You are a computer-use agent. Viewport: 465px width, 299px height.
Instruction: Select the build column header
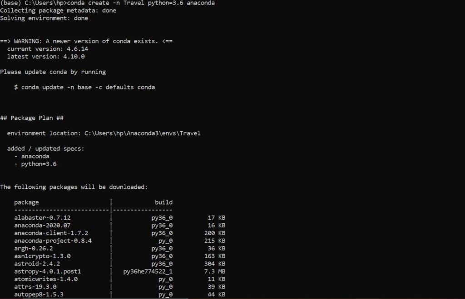click(163, 202)
